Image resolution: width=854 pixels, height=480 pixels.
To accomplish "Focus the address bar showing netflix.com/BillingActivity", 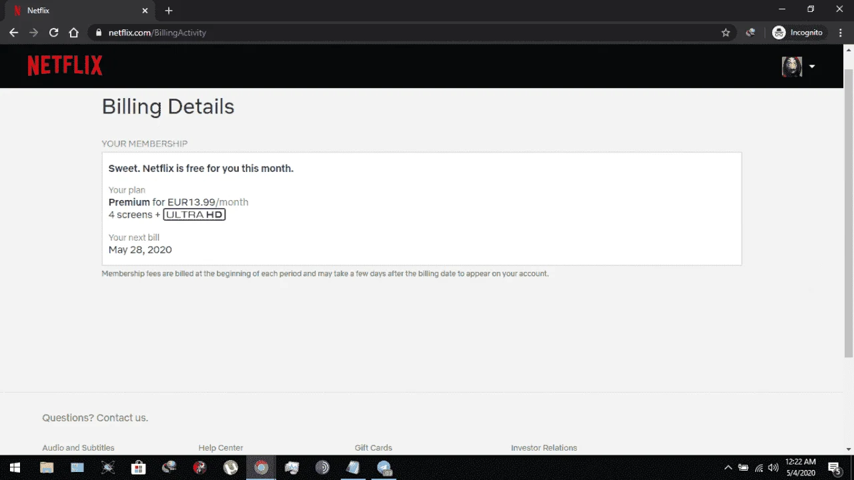I will click(411, 33).
